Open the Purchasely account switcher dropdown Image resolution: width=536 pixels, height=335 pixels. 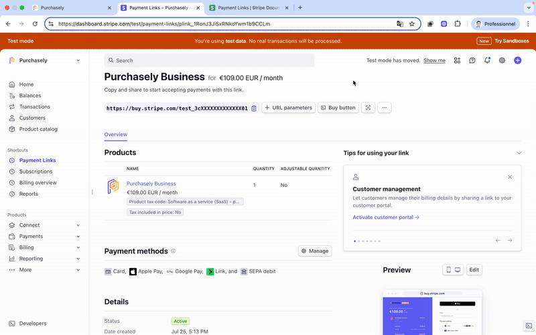[x=45, y=60]
